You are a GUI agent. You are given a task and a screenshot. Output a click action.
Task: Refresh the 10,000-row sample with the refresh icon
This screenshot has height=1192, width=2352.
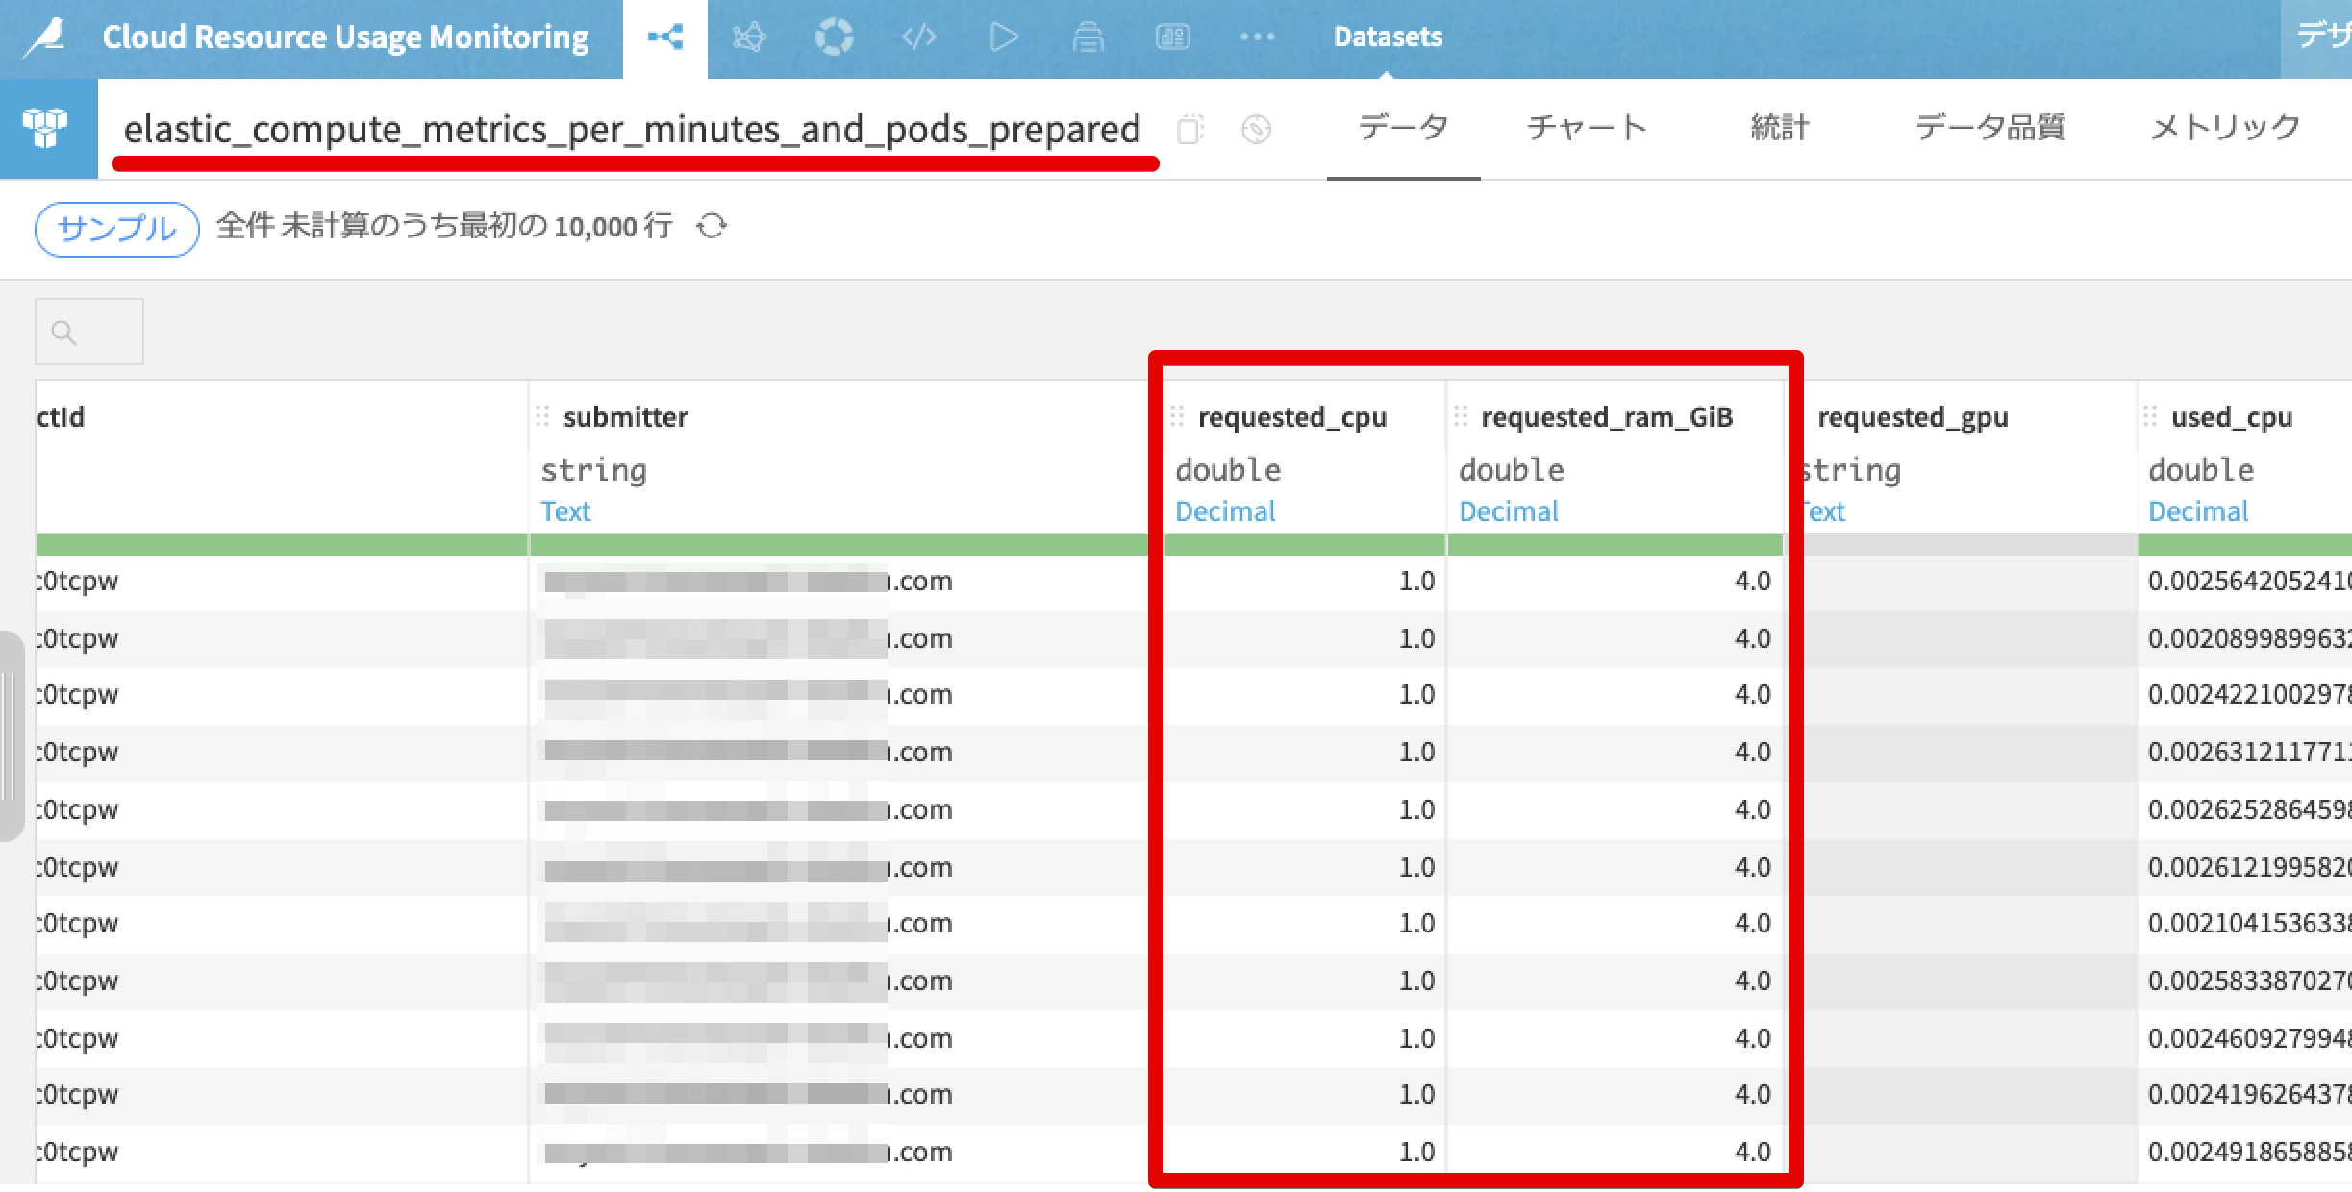click(x=712, y=226)
